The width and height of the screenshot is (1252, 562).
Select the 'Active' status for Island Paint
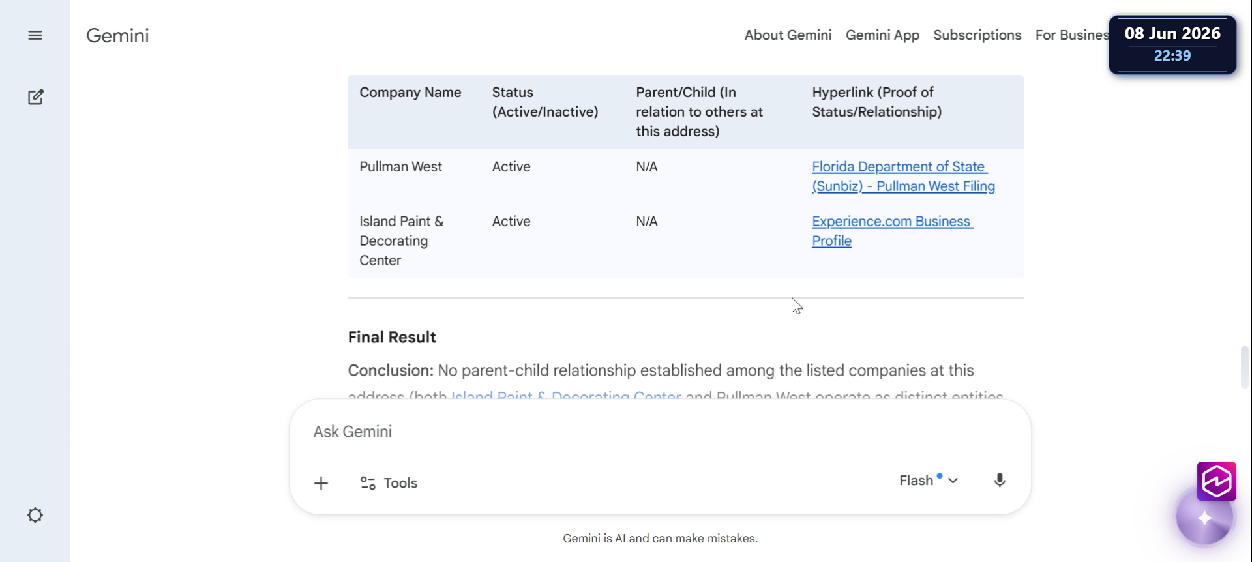[x=511, y=222]
